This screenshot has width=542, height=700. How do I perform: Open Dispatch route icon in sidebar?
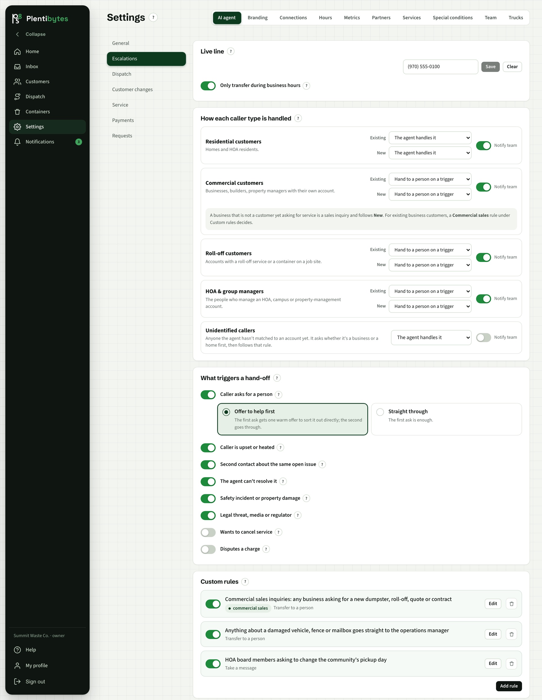pyautogui.click(x=17, y=97)
